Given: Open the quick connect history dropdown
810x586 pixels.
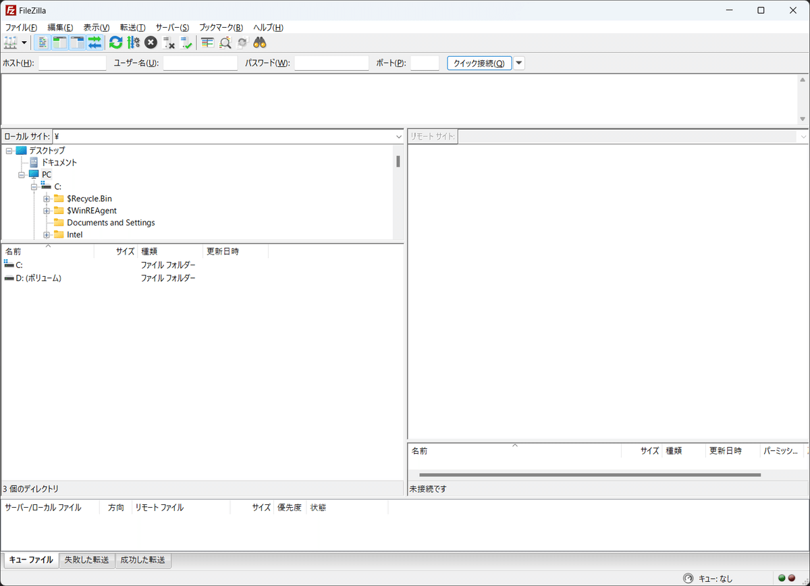Looking at the screenshot, I should 519,63.
